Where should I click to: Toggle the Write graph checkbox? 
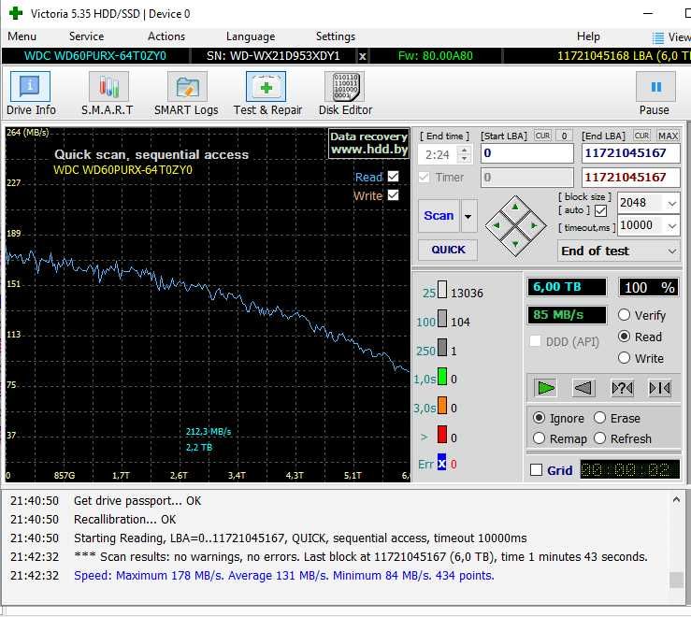click(x=393, y=195)
